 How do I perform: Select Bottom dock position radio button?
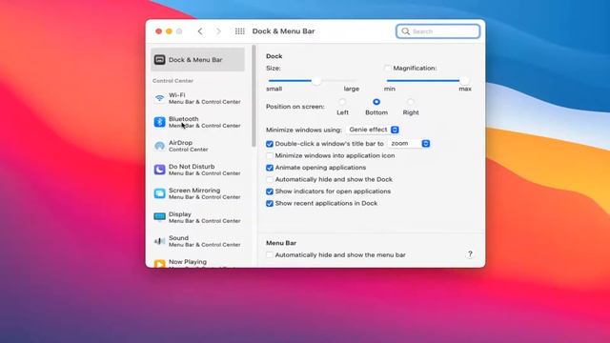coord(376,102)
